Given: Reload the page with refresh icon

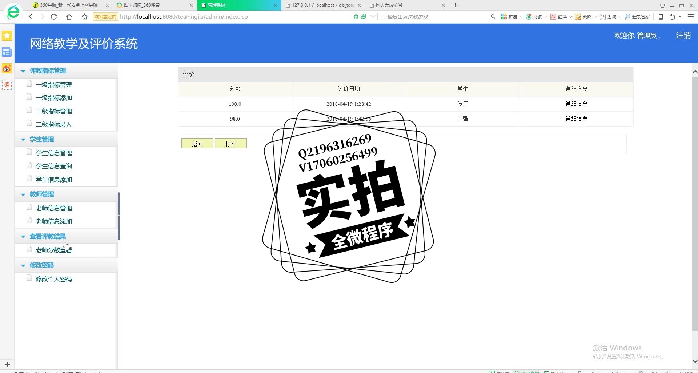Looking at the screenshot, I should tap(54, 17).
